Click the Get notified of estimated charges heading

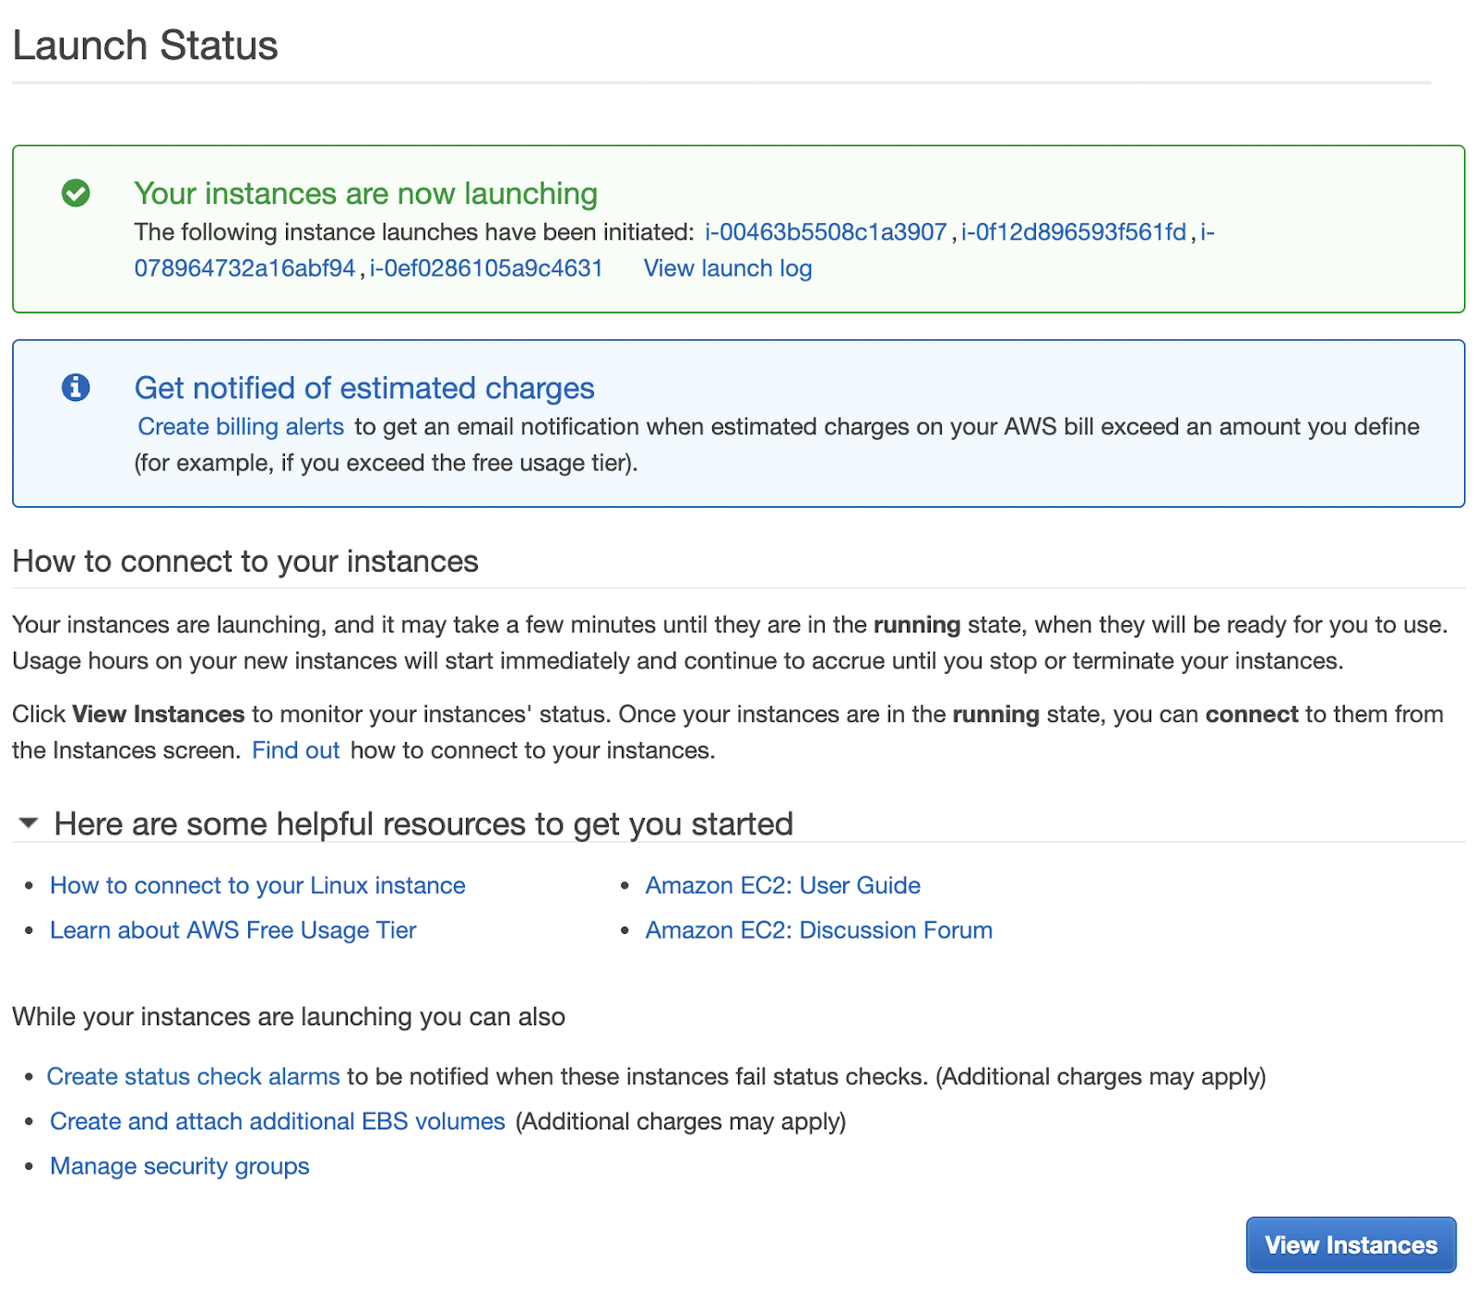pyautogui.click(x=364, y=388)
